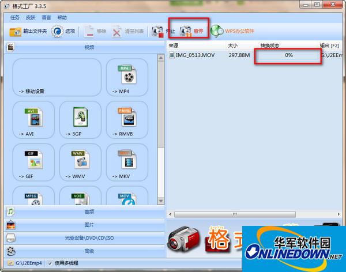346x272 pixels.
Task: Select the -> WMV format icon
Action: 80,160
